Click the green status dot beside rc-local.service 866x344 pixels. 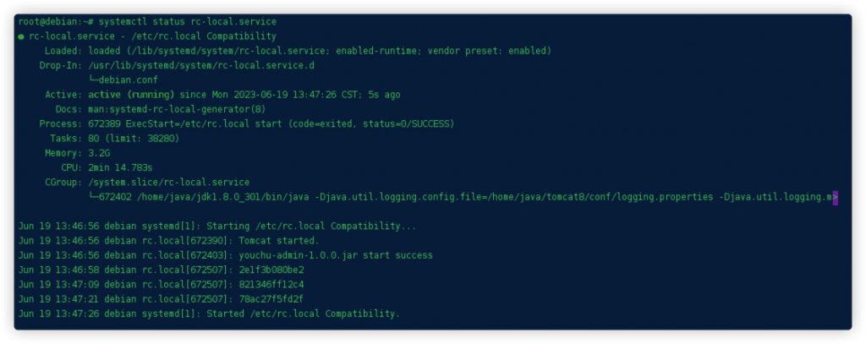click(21, 36)
